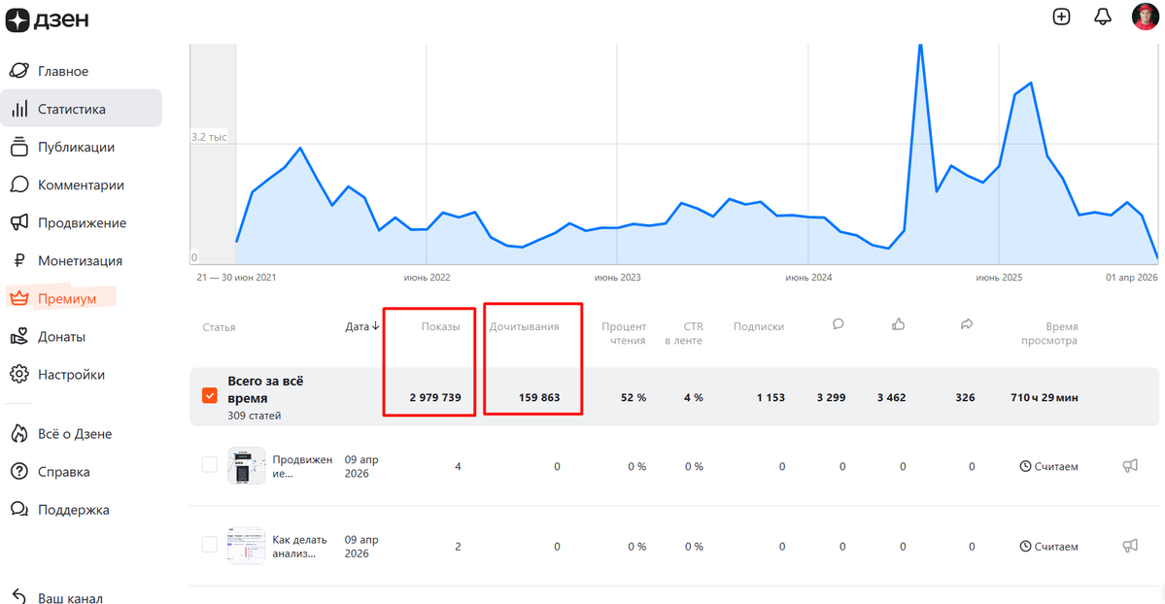Uncheck the Всего за всё время checkbox
This screenshot has height=604, width=1165.
coord(210,396)
